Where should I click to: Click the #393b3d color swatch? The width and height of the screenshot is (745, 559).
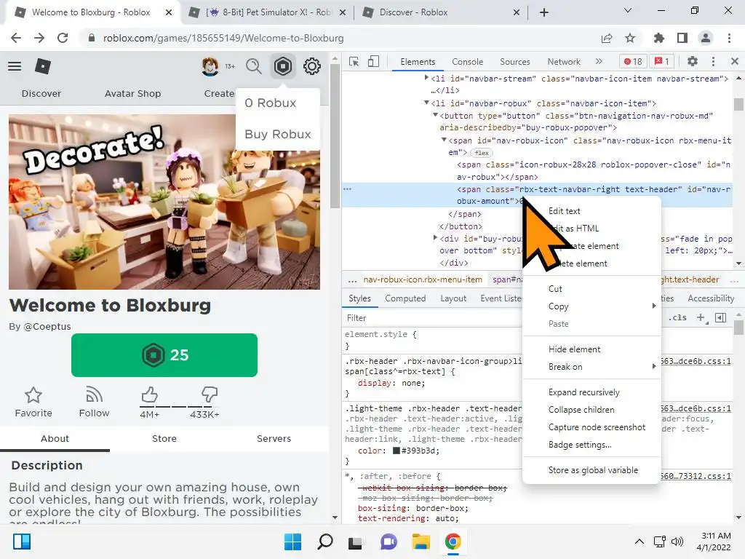(x=397, y=451)
